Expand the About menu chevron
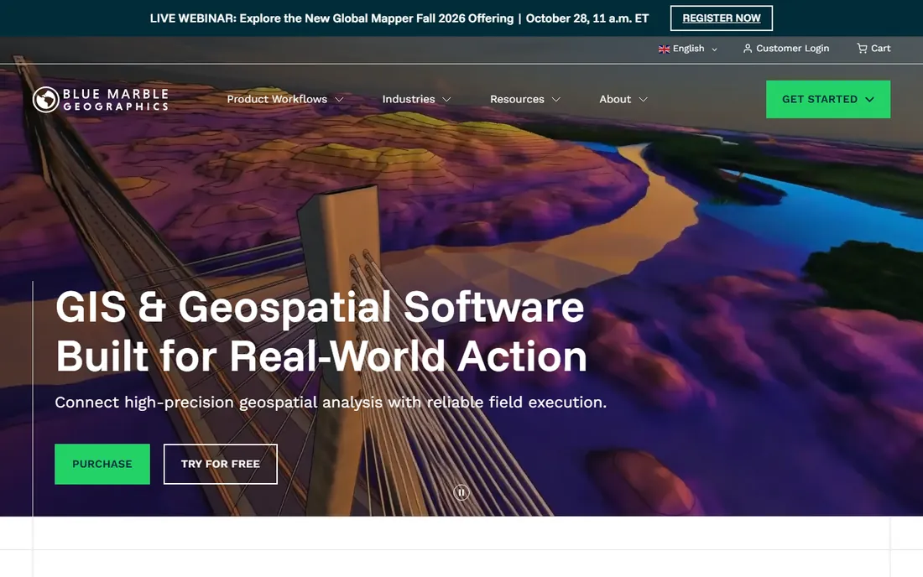This screenshot has height=577, width=923. (x=644, y=100)
